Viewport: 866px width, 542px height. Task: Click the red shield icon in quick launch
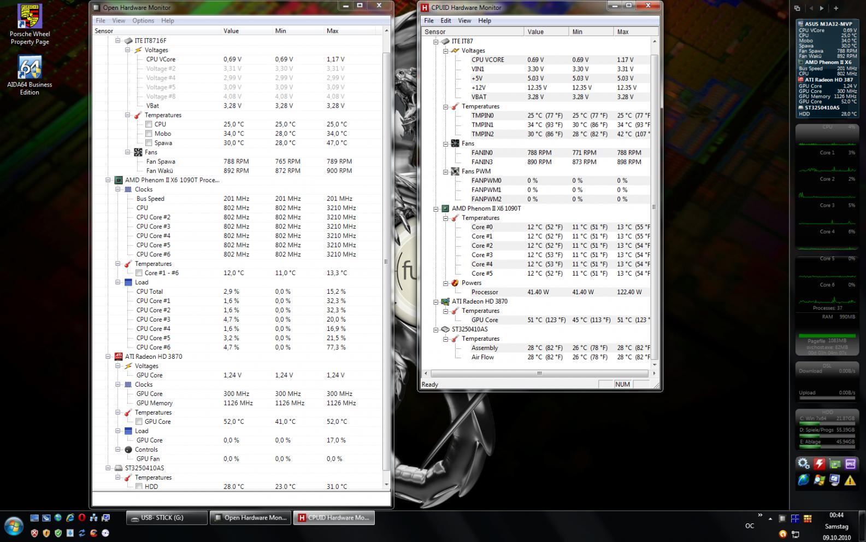point(34,533)
